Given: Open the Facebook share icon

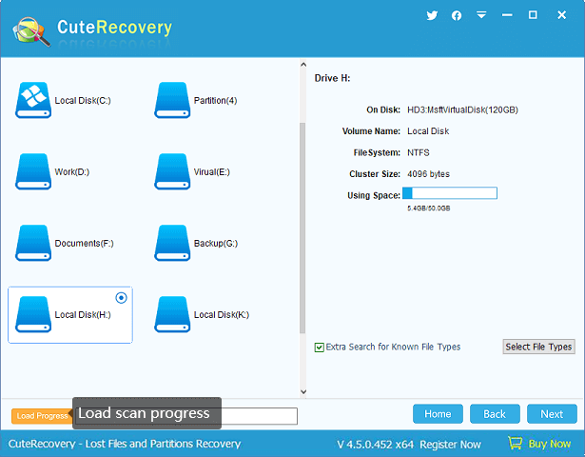Looking at the screenshot, I should point(457,15).
